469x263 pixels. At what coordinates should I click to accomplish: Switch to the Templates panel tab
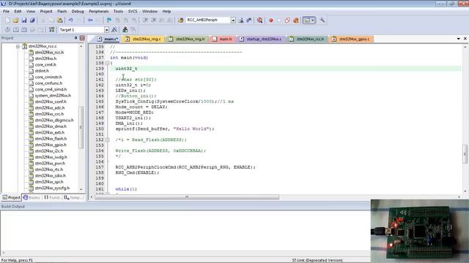73,197
